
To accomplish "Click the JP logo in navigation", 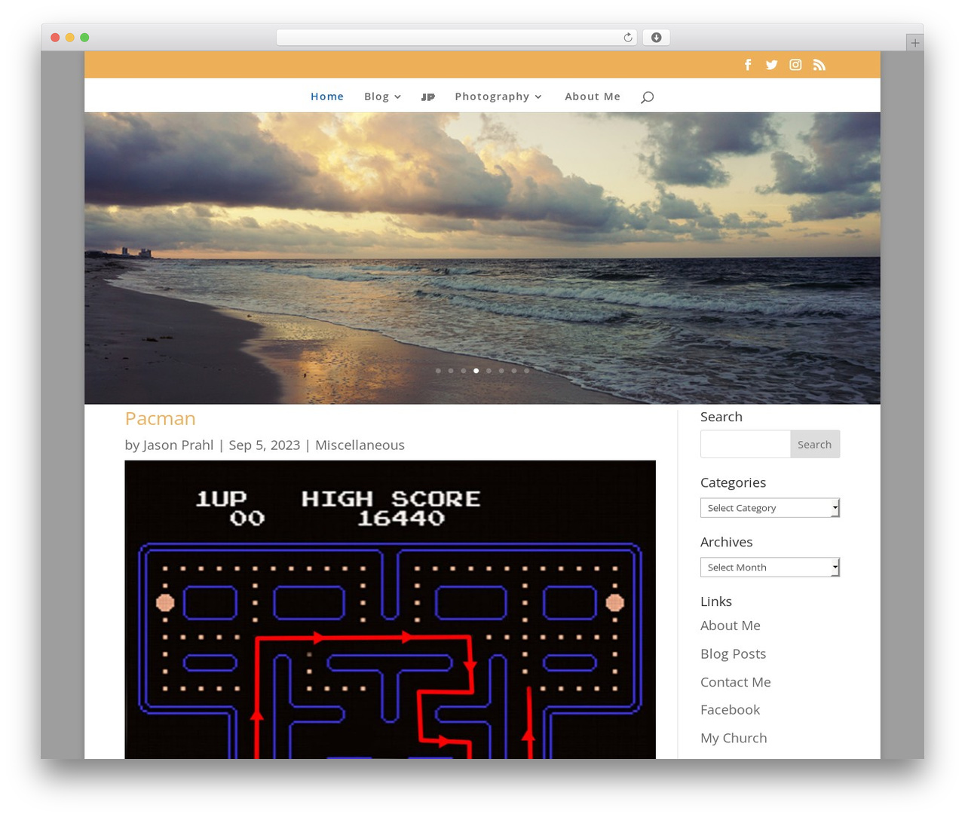I will [428, 96].
